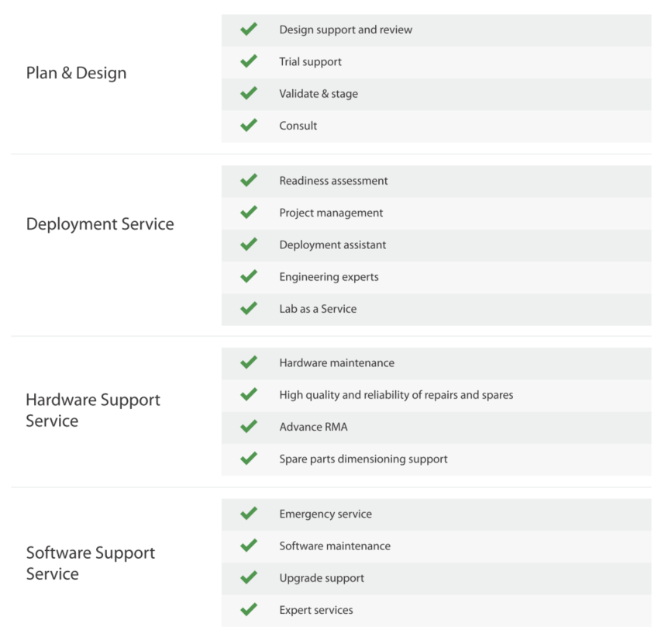Click the Upgrade support item text

point(322,578)
